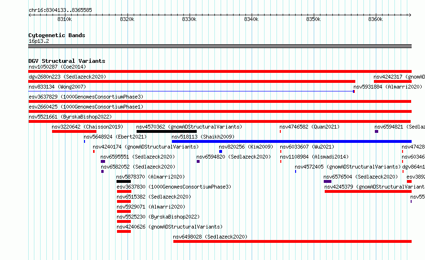Open nsv5931884 (Almarri2020) label
Image resolution: width=425 pixels, height=260 pixels.
(388, 87)
